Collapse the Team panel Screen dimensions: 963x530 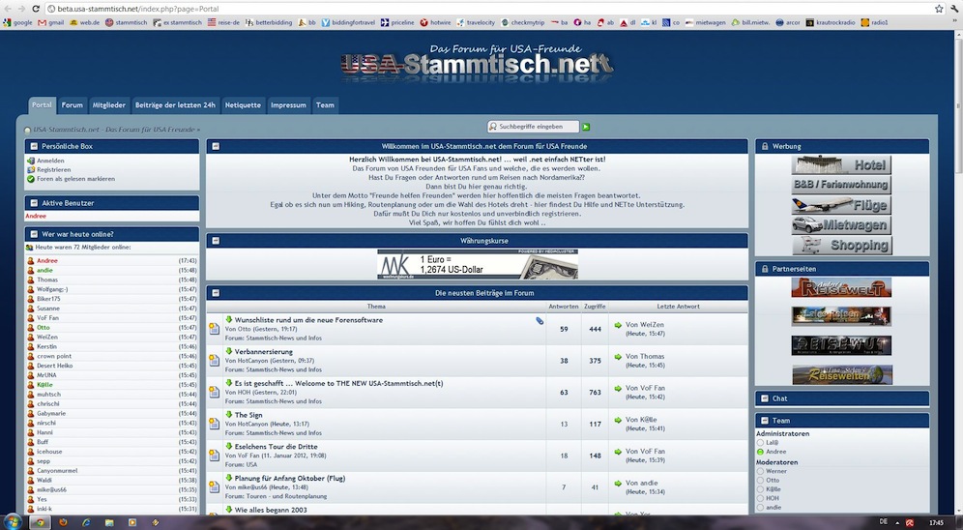(763, 421)
